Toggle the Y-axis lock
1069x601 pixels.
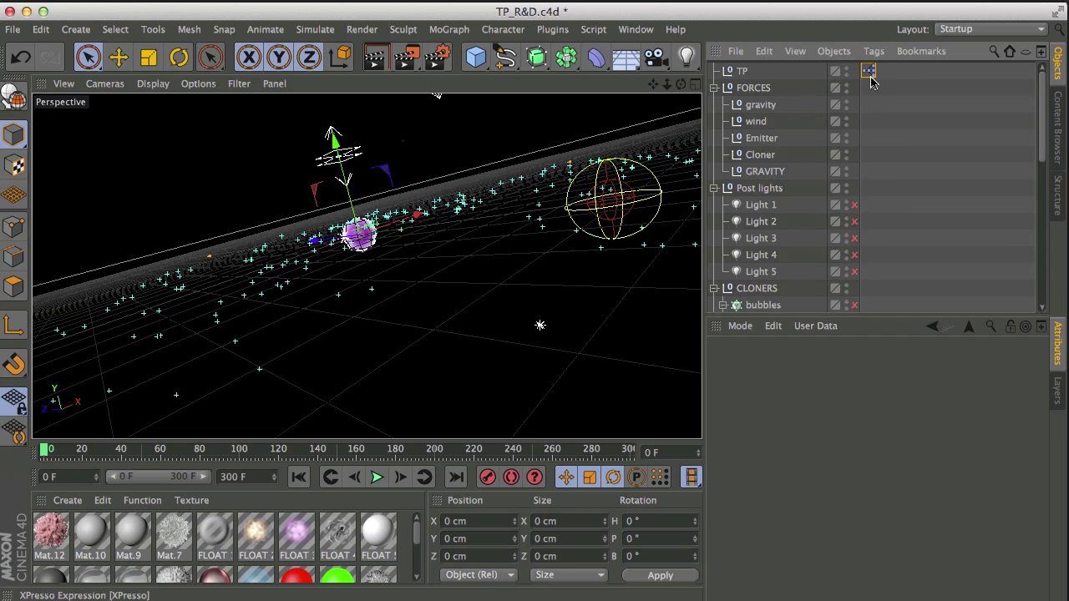tap(279, 57)
